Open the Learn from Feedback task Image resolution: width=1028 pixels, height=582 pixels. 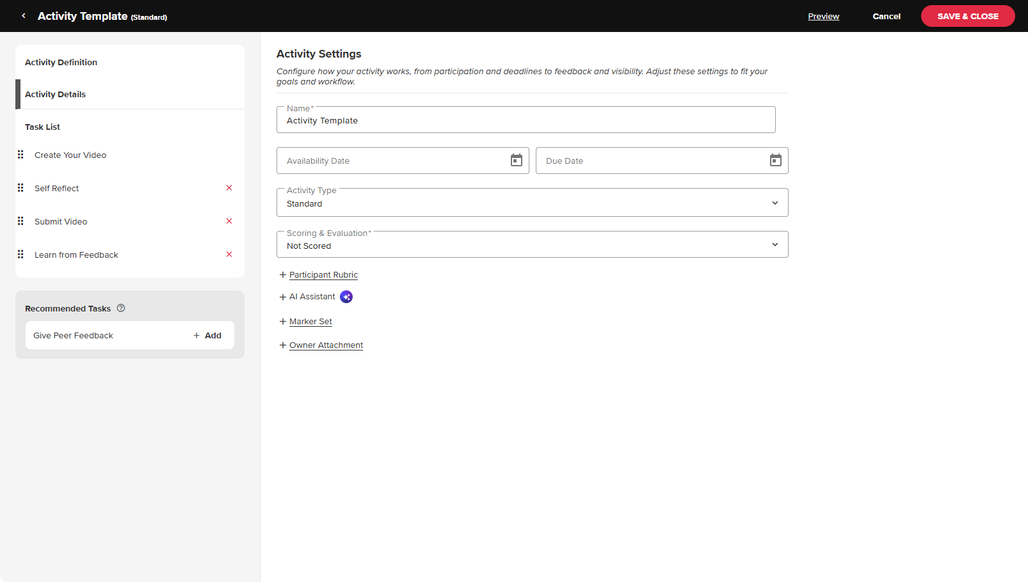76,255
